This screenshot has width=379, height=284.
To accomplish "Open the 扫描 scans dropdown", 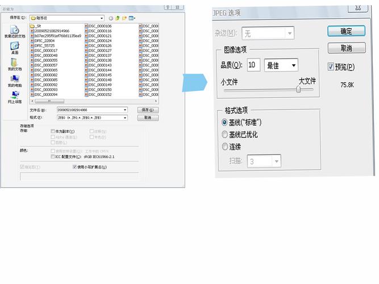I will point(277,161).
